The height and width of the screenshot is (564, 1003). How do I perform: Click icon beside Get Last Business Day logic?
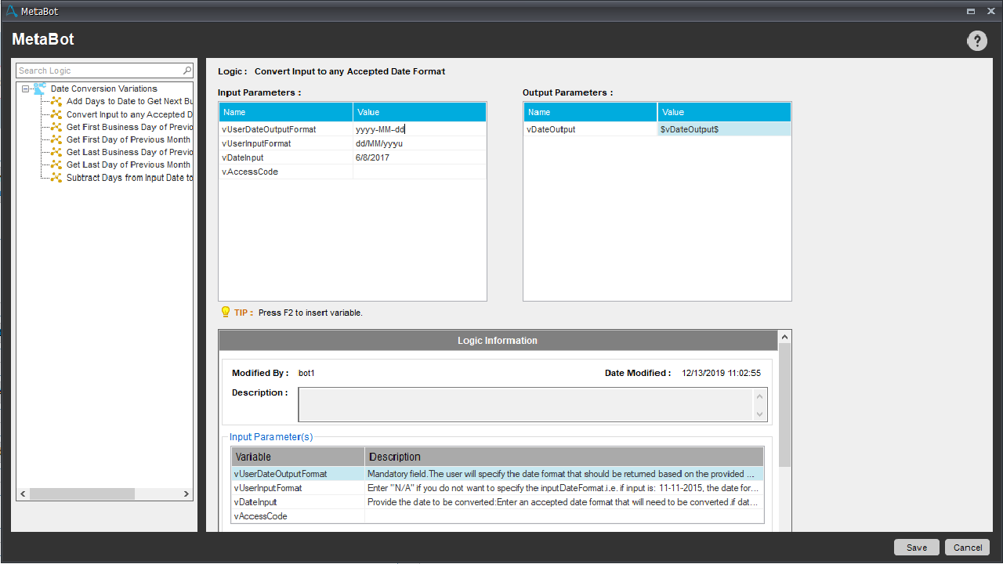(56, 152)
